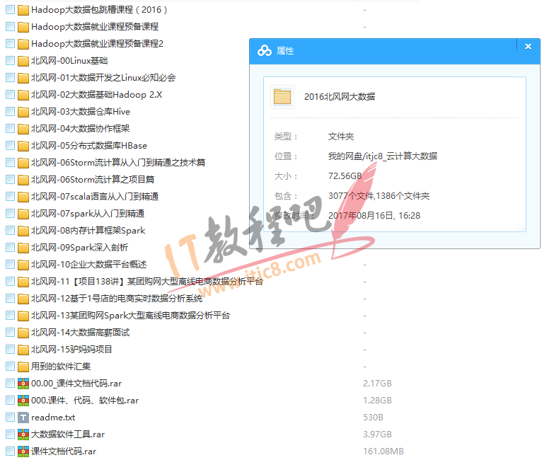The image size is (542, 460).
Task: Click the 530B size value
Action: pos(374,418)
